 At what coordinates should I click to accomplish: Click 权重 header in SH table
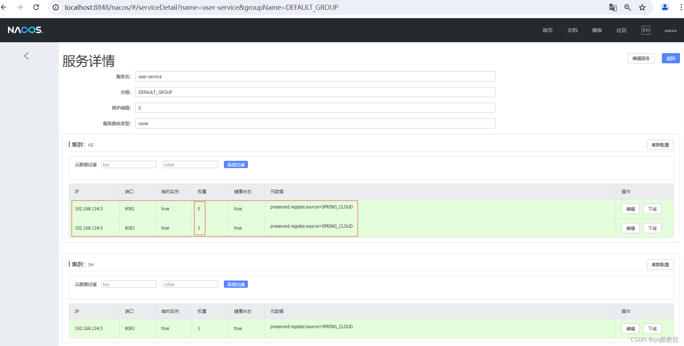[x=202, y=311]
